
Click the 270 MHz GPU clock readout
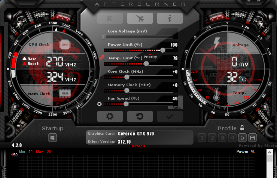tap(61, 62)
